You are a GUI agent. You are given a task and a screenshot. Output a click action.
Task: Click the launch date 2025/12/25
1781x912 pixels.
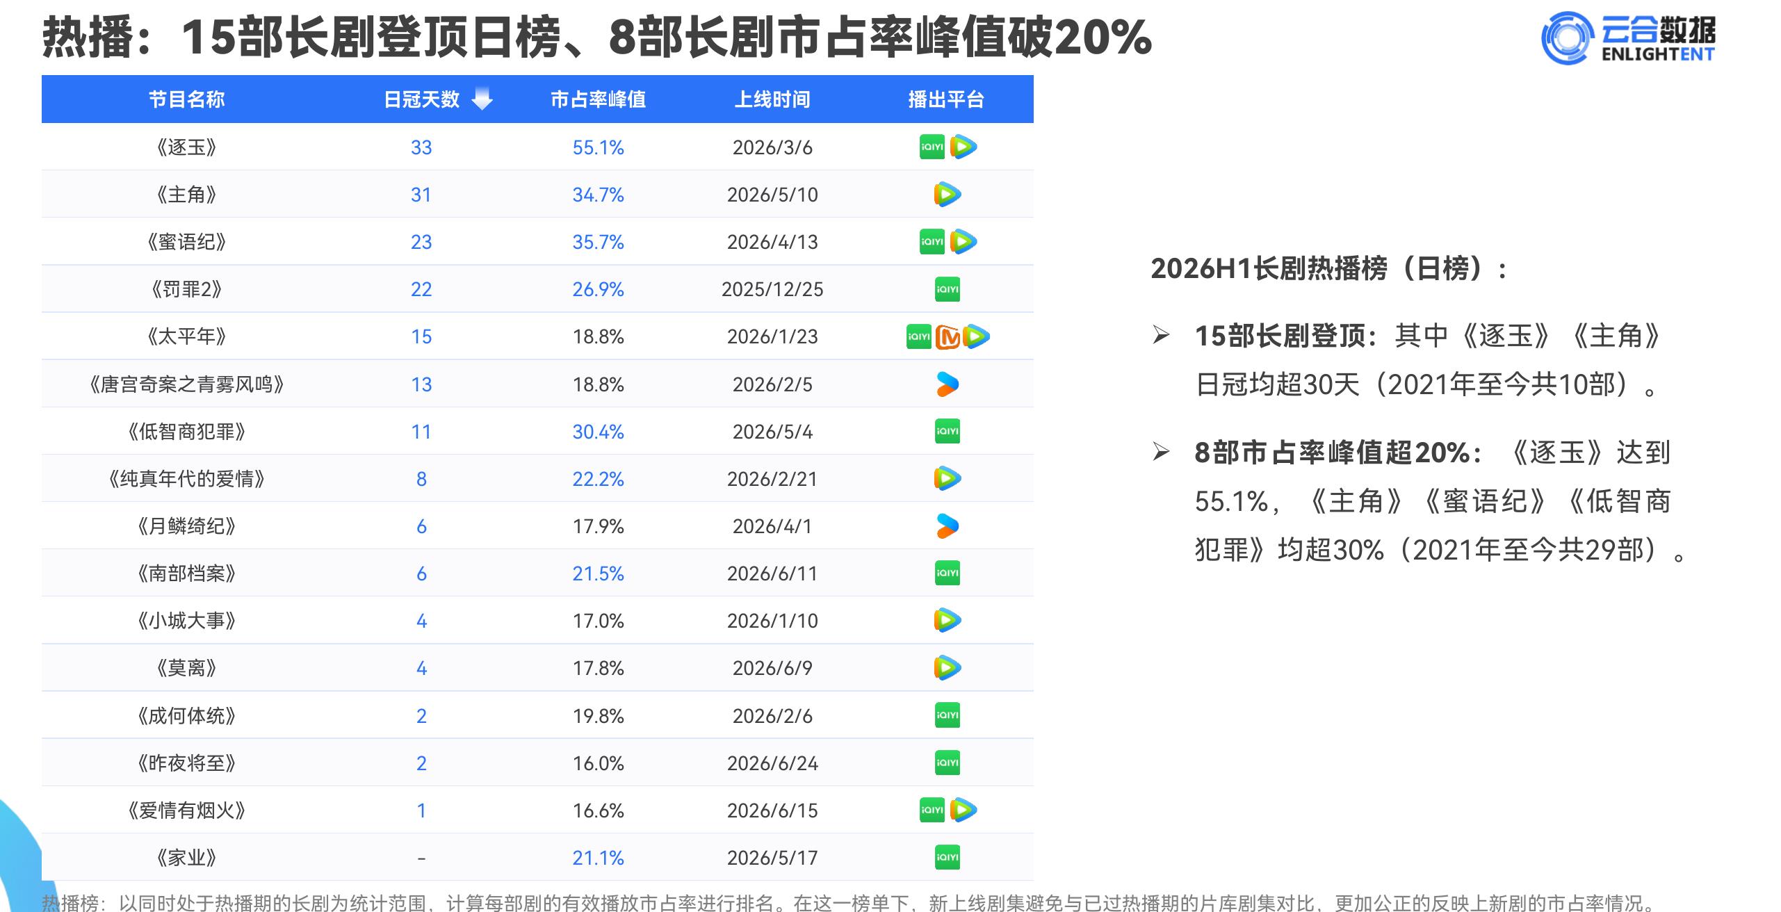(x=772, y=289)
